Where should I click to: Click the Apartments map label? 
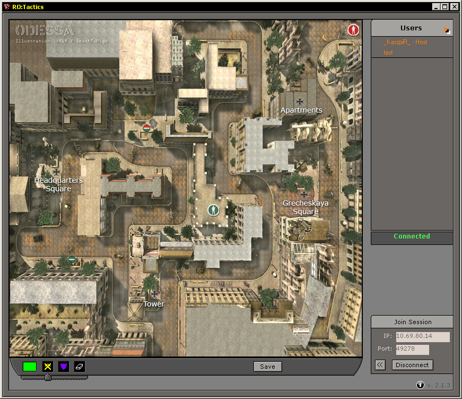point(301,110)
